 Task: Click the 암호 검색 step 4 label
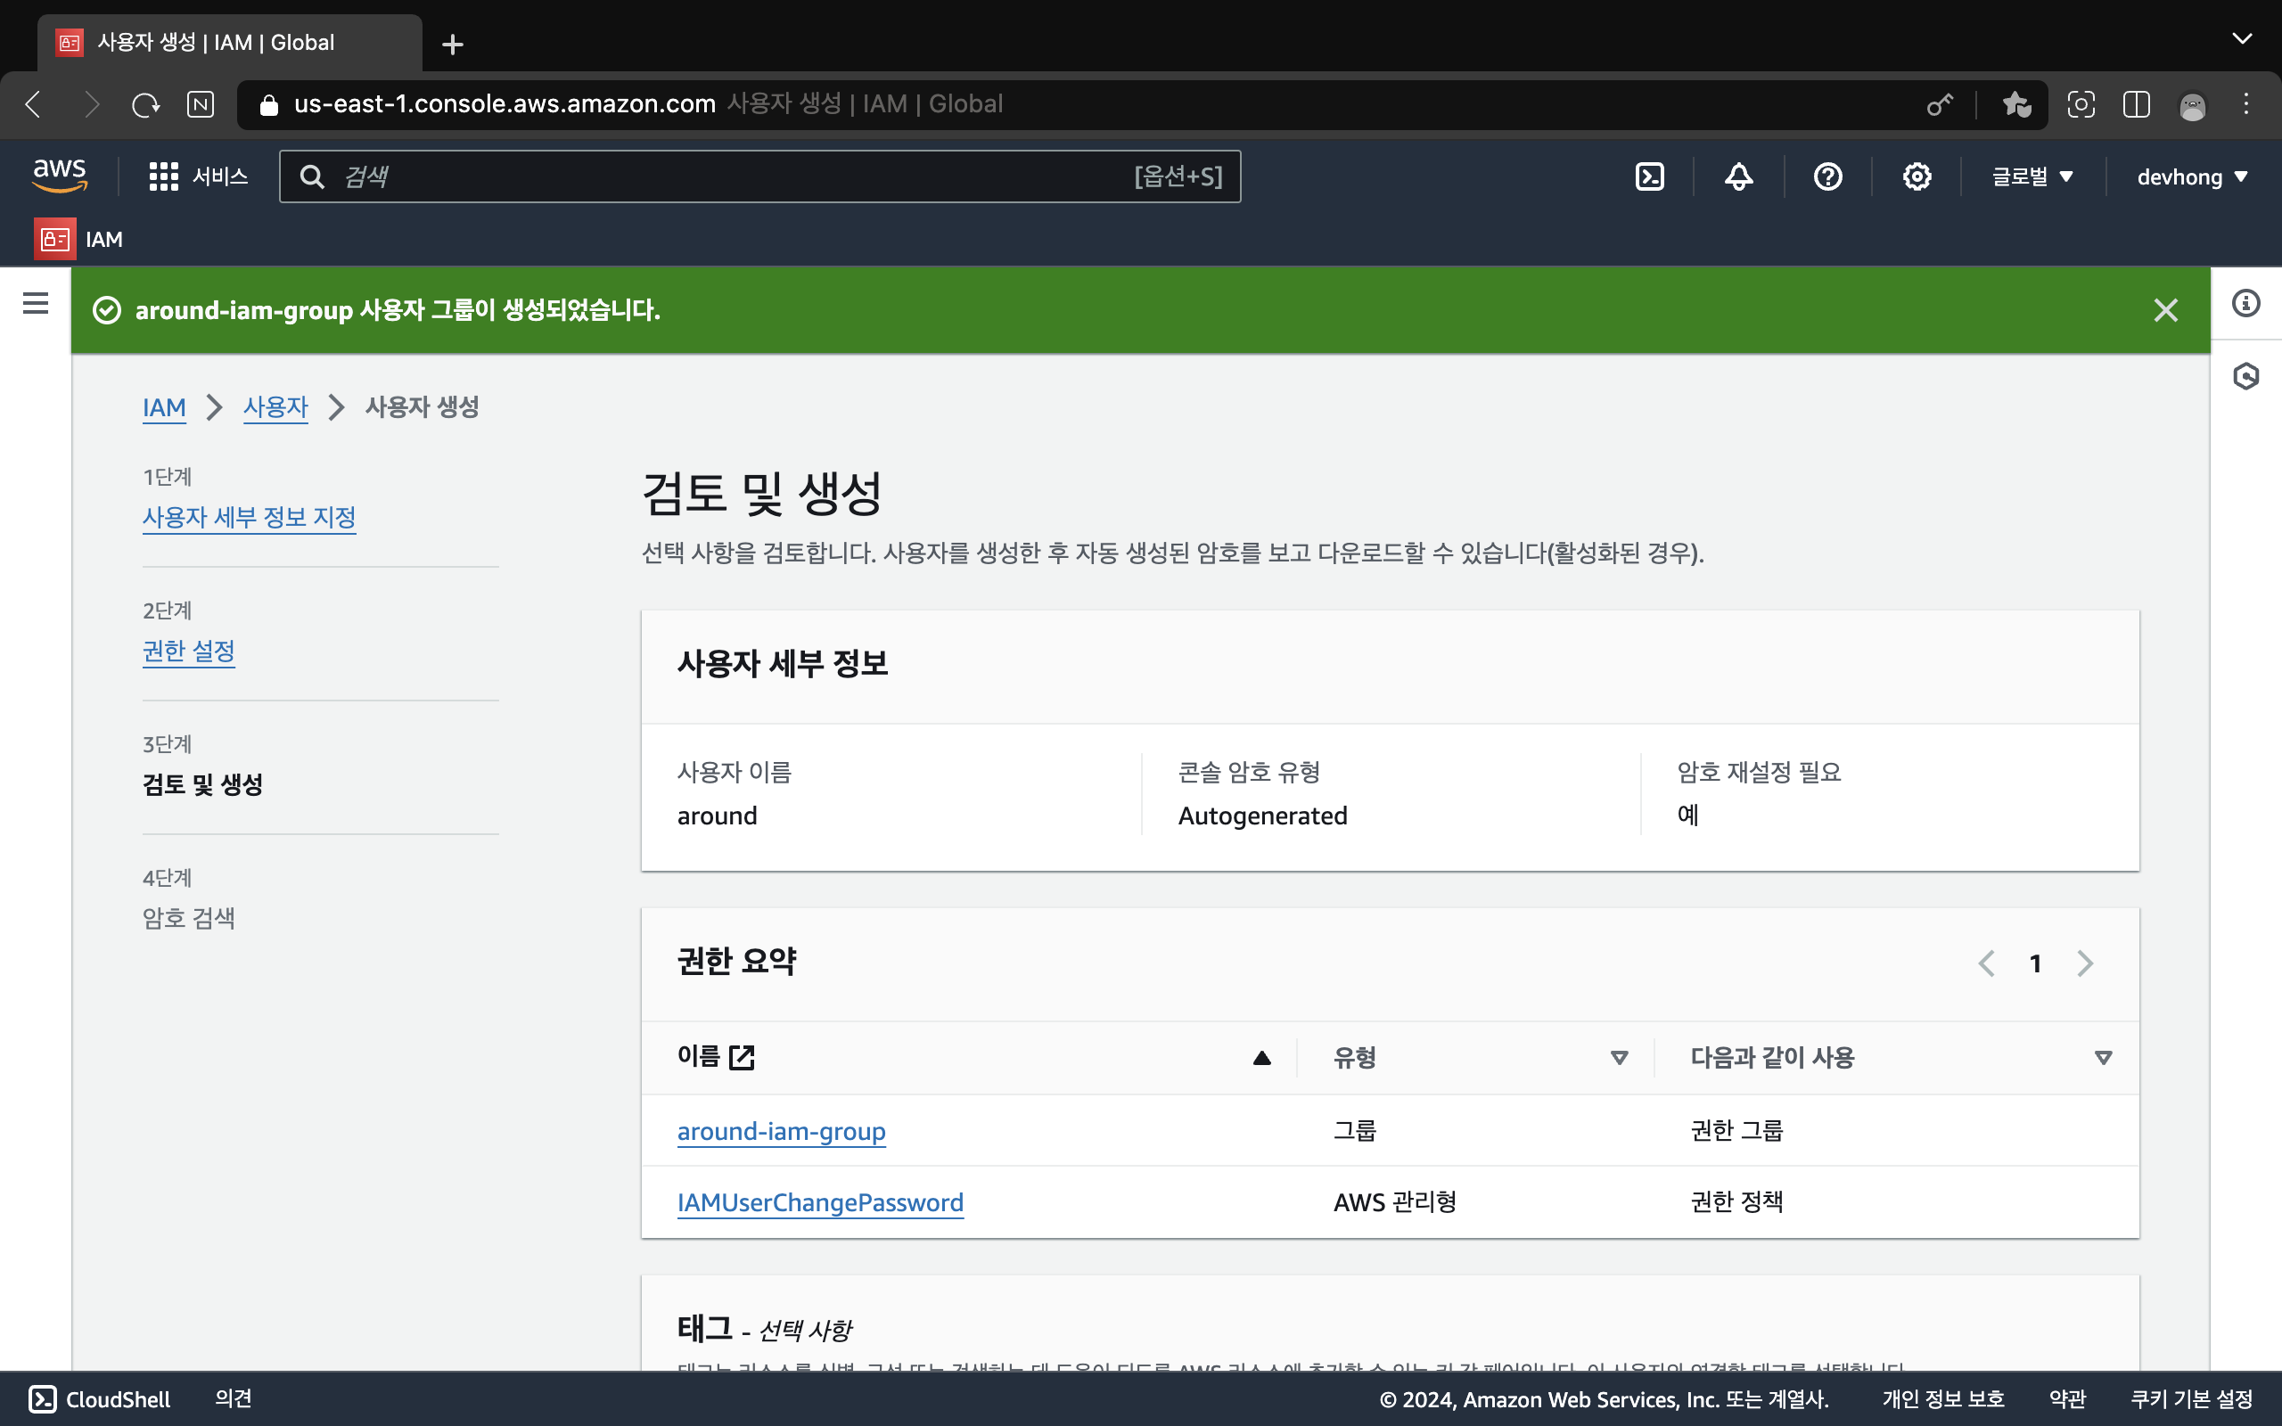[x=189, y=918]
